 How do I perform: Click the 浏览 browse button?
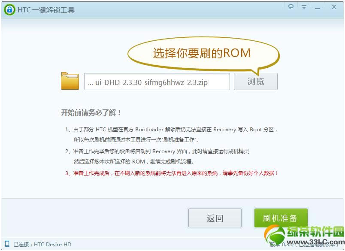pos(255,82)
